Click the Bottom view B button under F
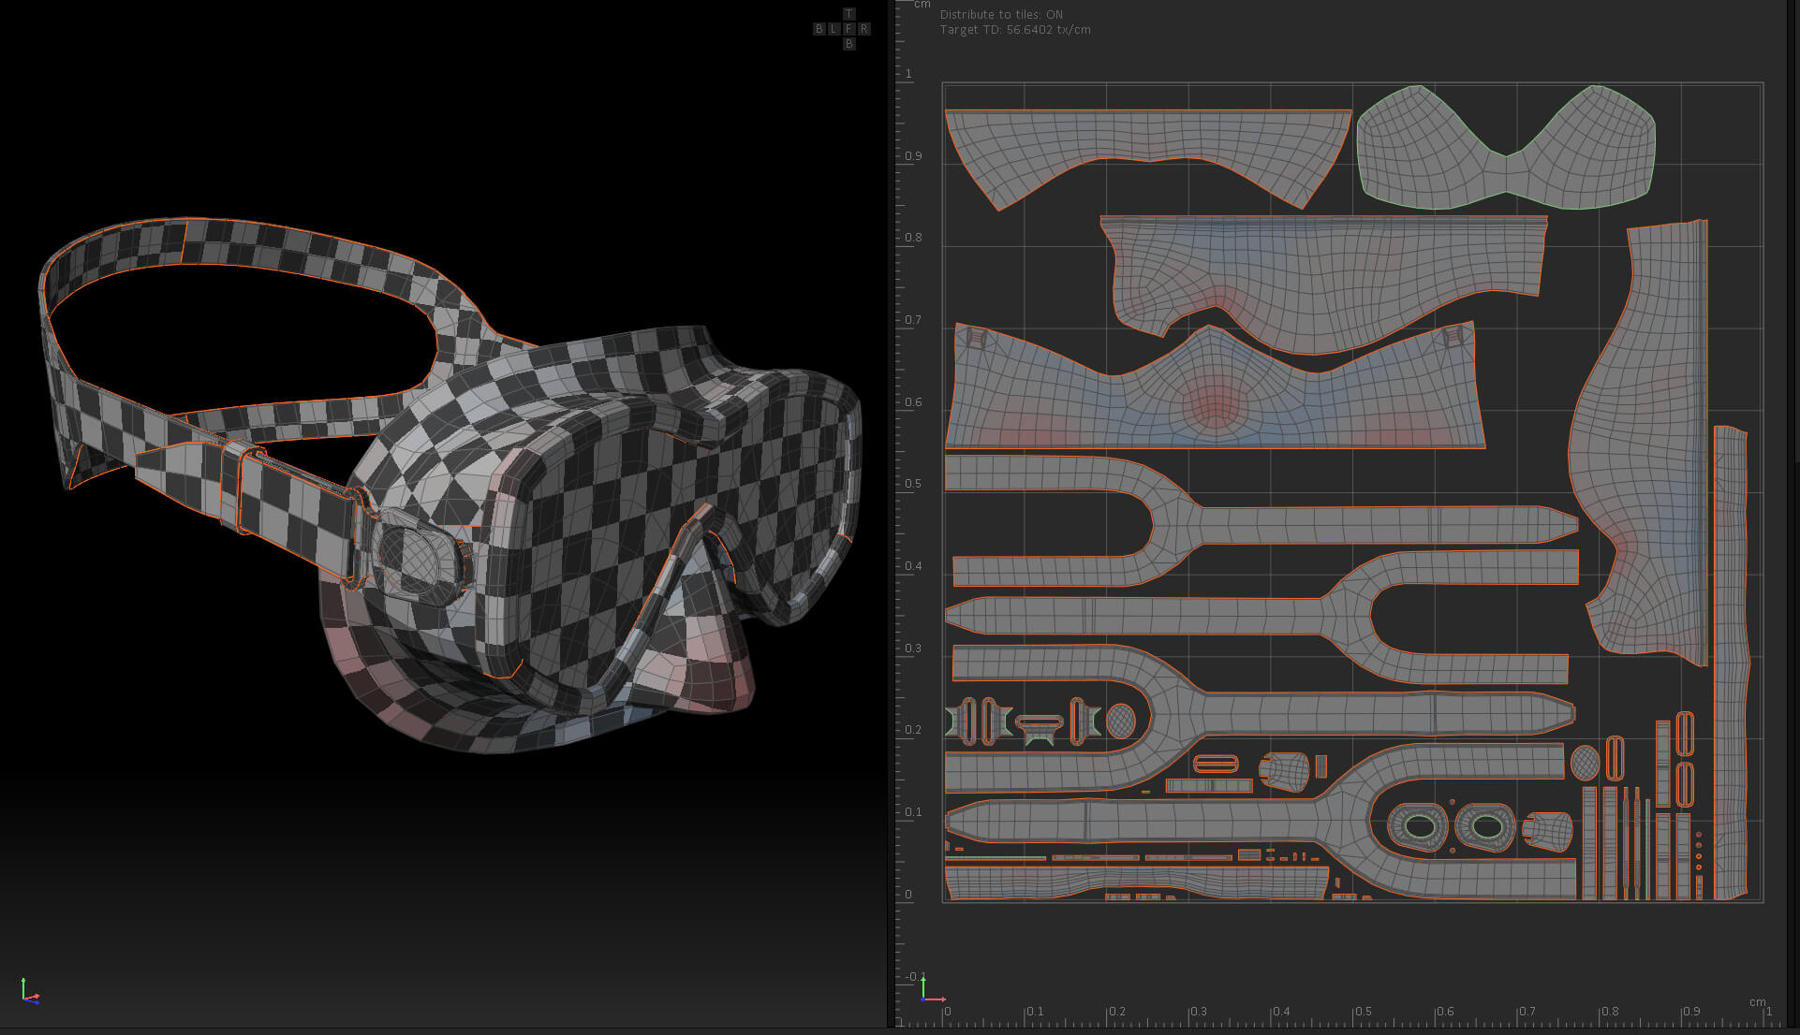This screenshot has width=1800, height=1035. point(848,44)
